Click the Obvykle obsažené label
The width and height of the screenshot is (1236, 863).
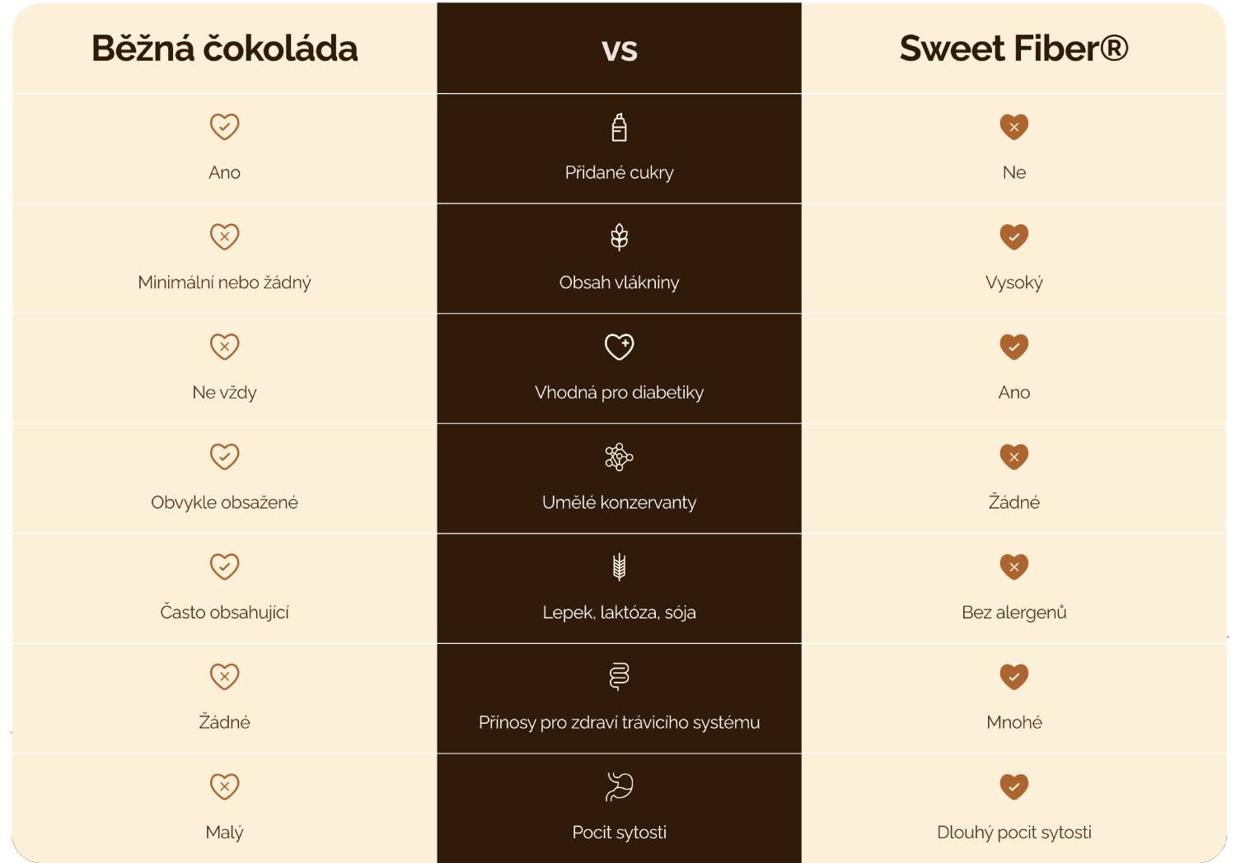tap(224, 502)
